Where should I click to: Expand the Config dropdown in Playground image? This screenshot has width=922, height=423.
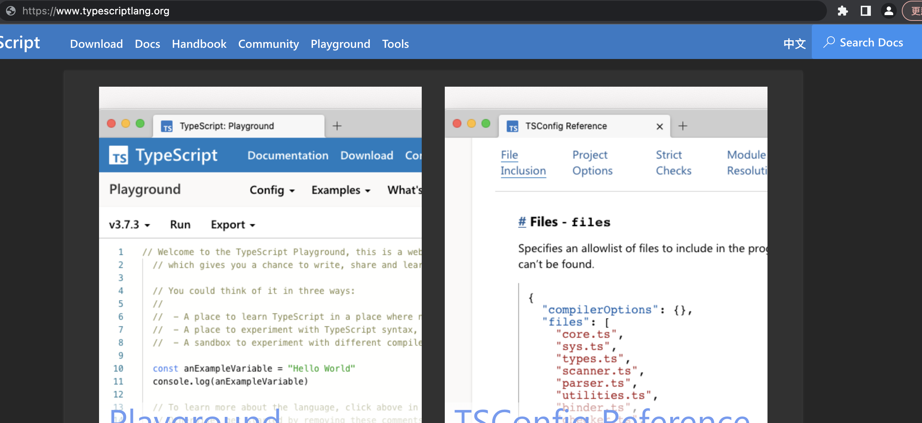point(272,190)
